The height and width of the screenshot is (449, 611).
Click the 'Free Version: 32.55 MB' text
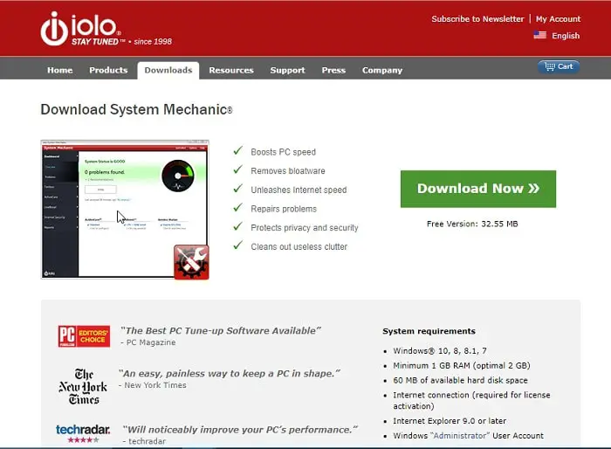[472, 224]
